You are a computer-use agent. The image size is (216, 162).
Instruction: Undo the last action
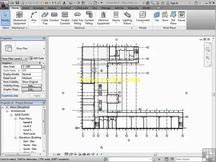click(x=30, y=3)
